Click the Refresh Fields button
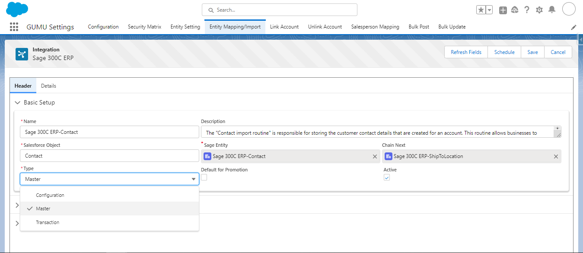Screen dimensions: 583x253 tap(466, 52)
